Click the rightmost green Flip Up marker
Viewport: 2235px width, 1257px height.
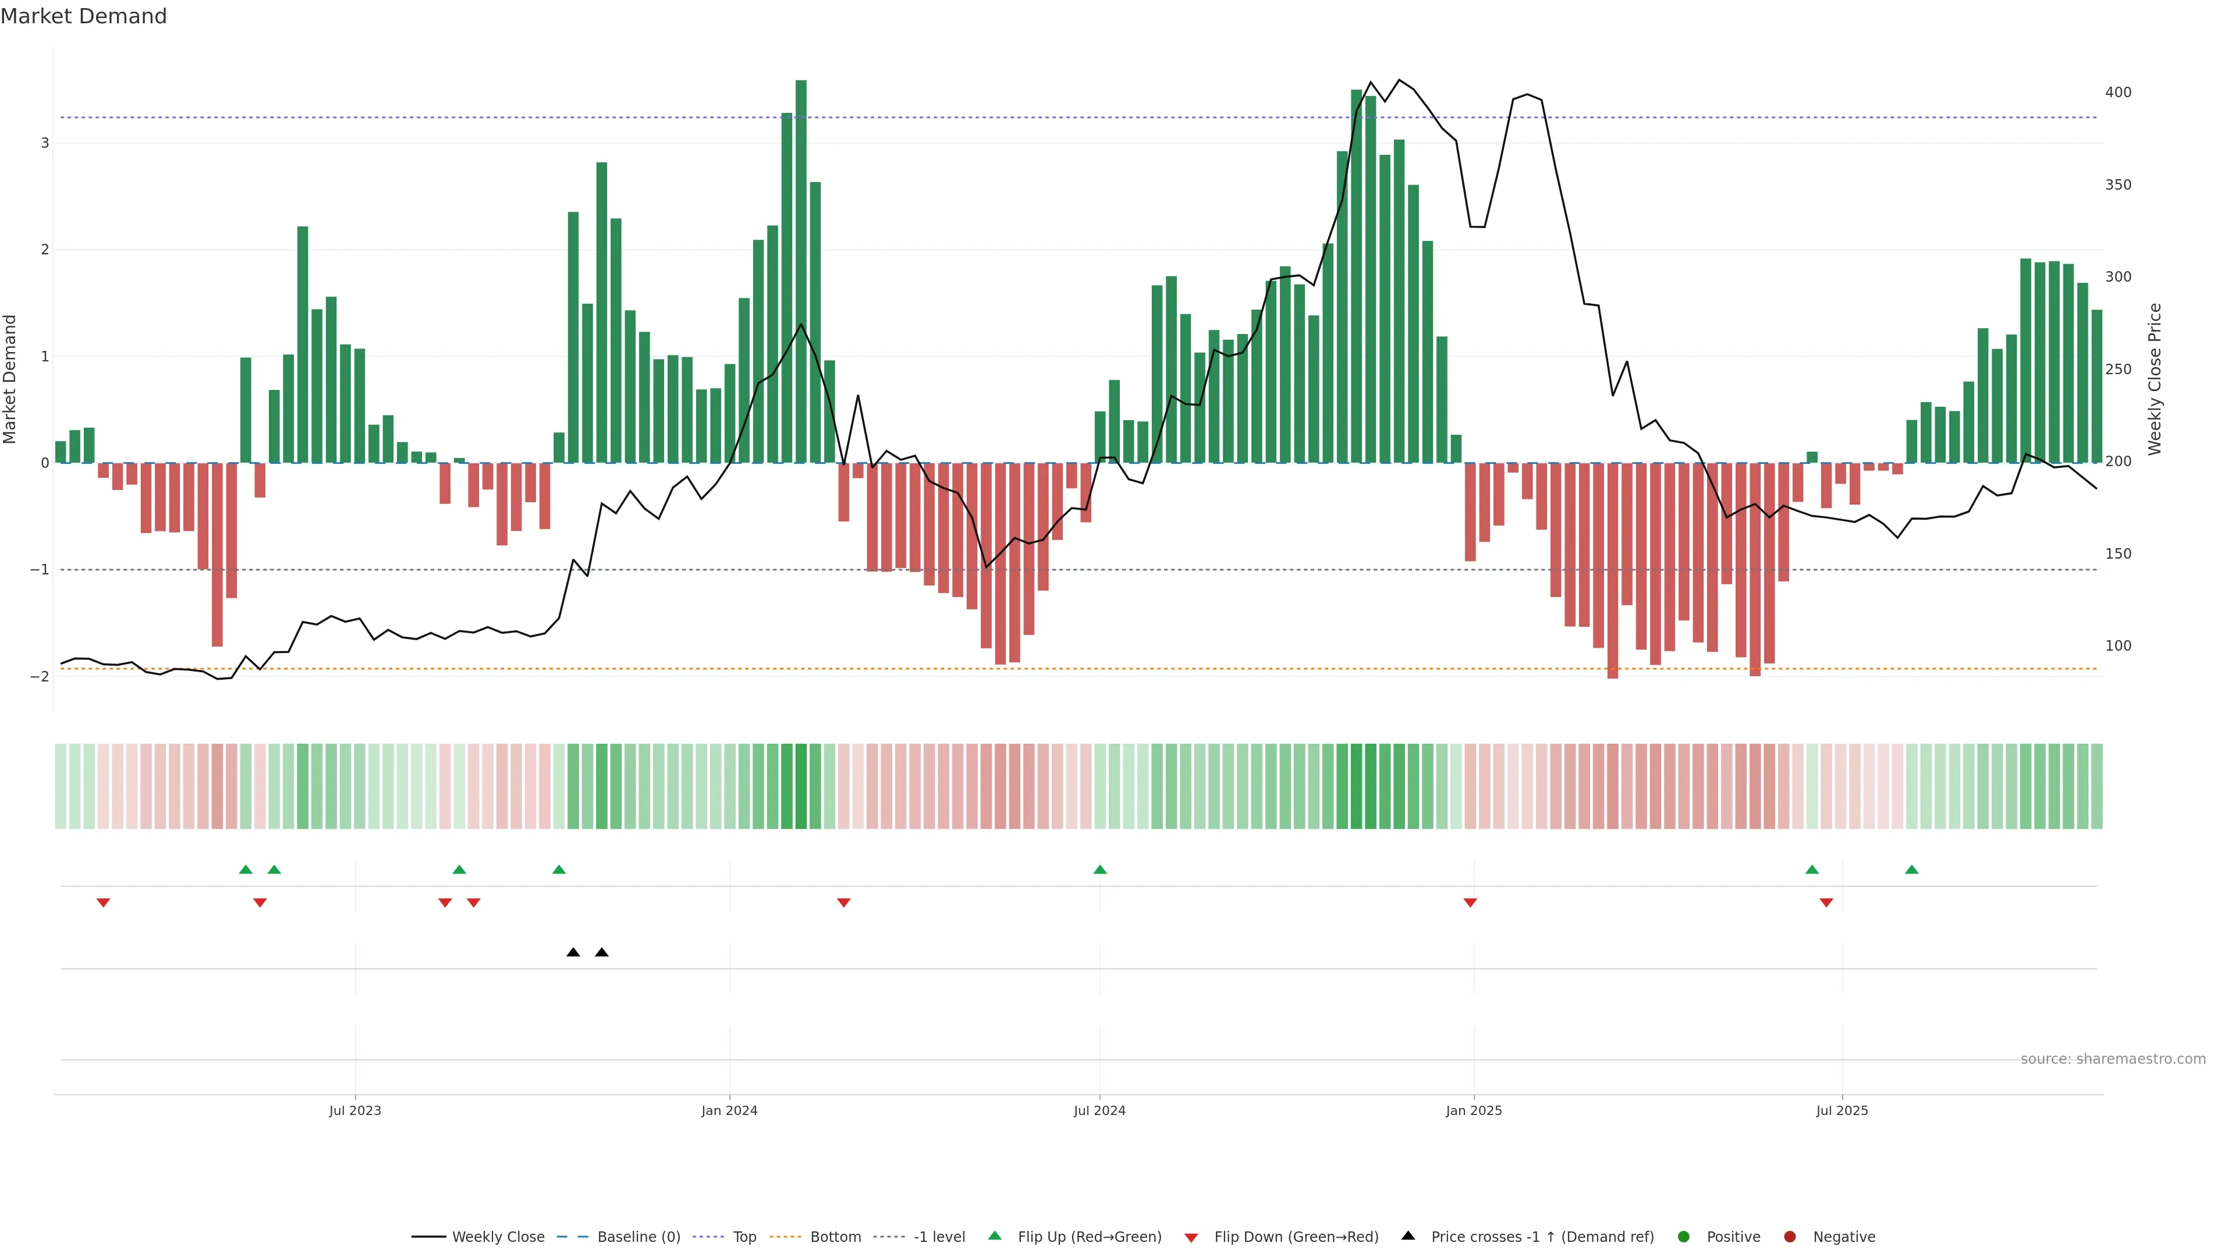pyautogui.click(x=1911, y=869)
